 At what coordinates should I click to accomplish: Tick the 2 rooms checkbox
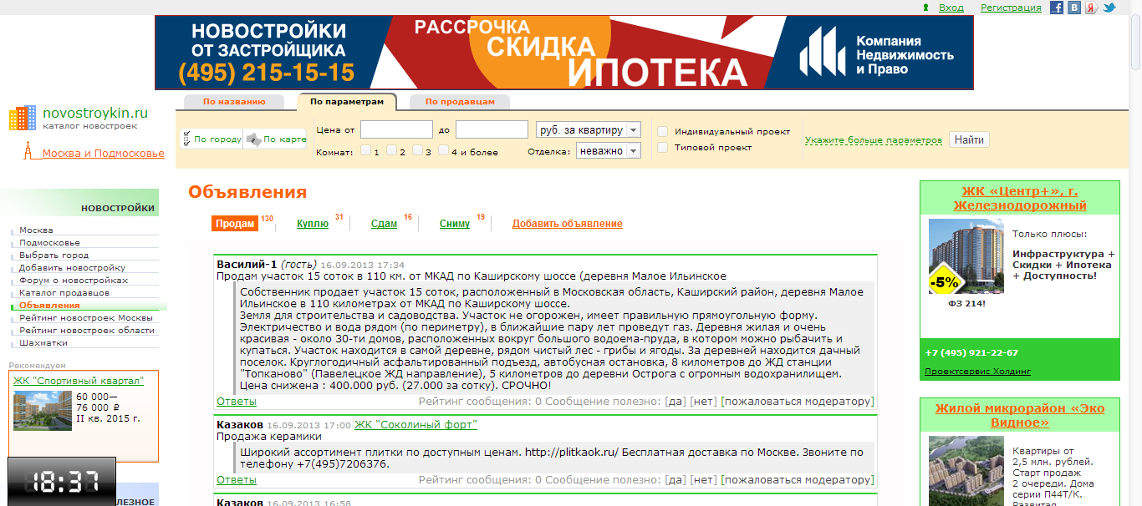click(391, 151)
